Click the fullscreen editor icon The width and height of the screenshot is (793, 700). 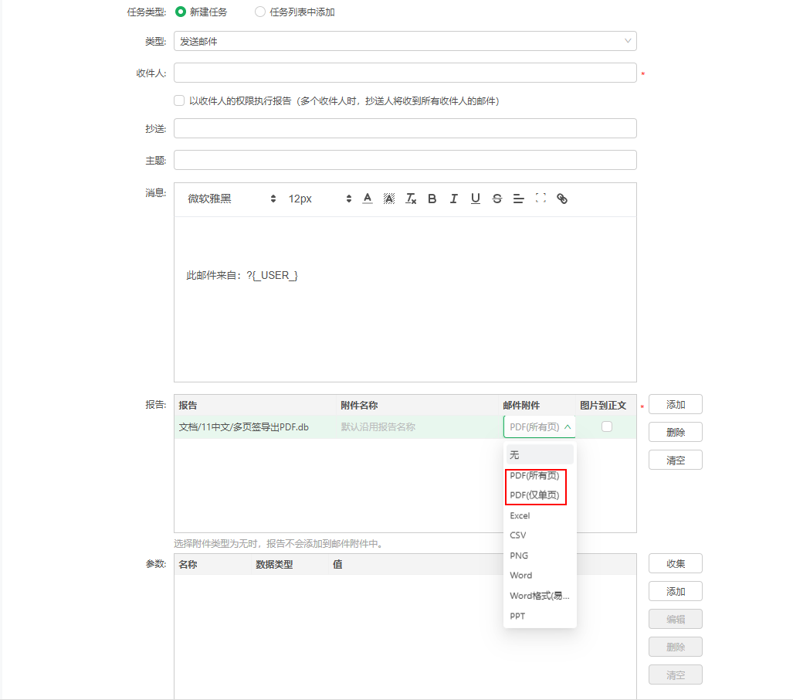pyautogui.click(x=541, y=199)
